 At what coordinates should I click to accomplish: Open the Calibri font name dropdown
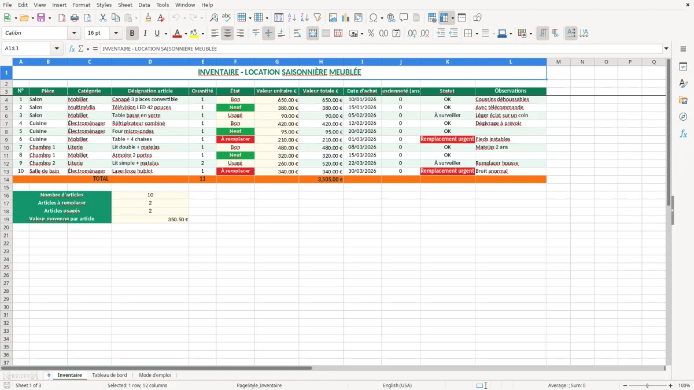(x=74, y=34)
